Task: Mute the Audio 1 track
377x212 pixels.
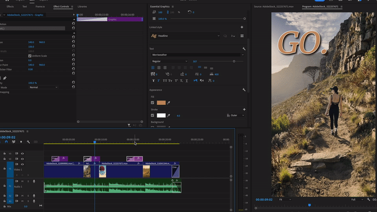Action: click(22, 181)
